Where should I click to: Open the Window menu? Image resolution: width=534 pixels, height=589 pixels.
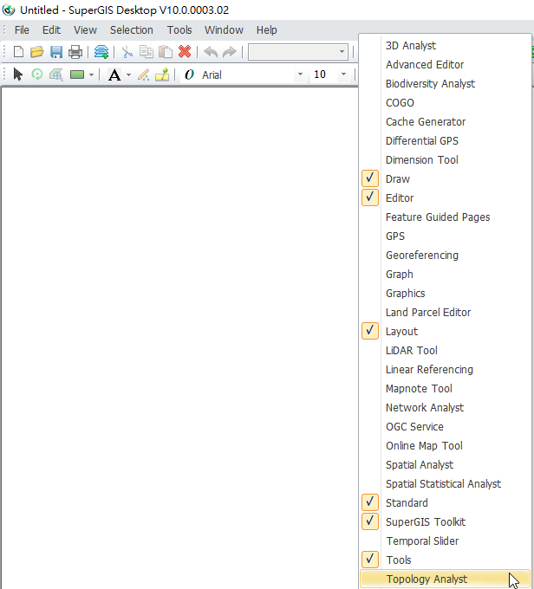pos(224,30)
